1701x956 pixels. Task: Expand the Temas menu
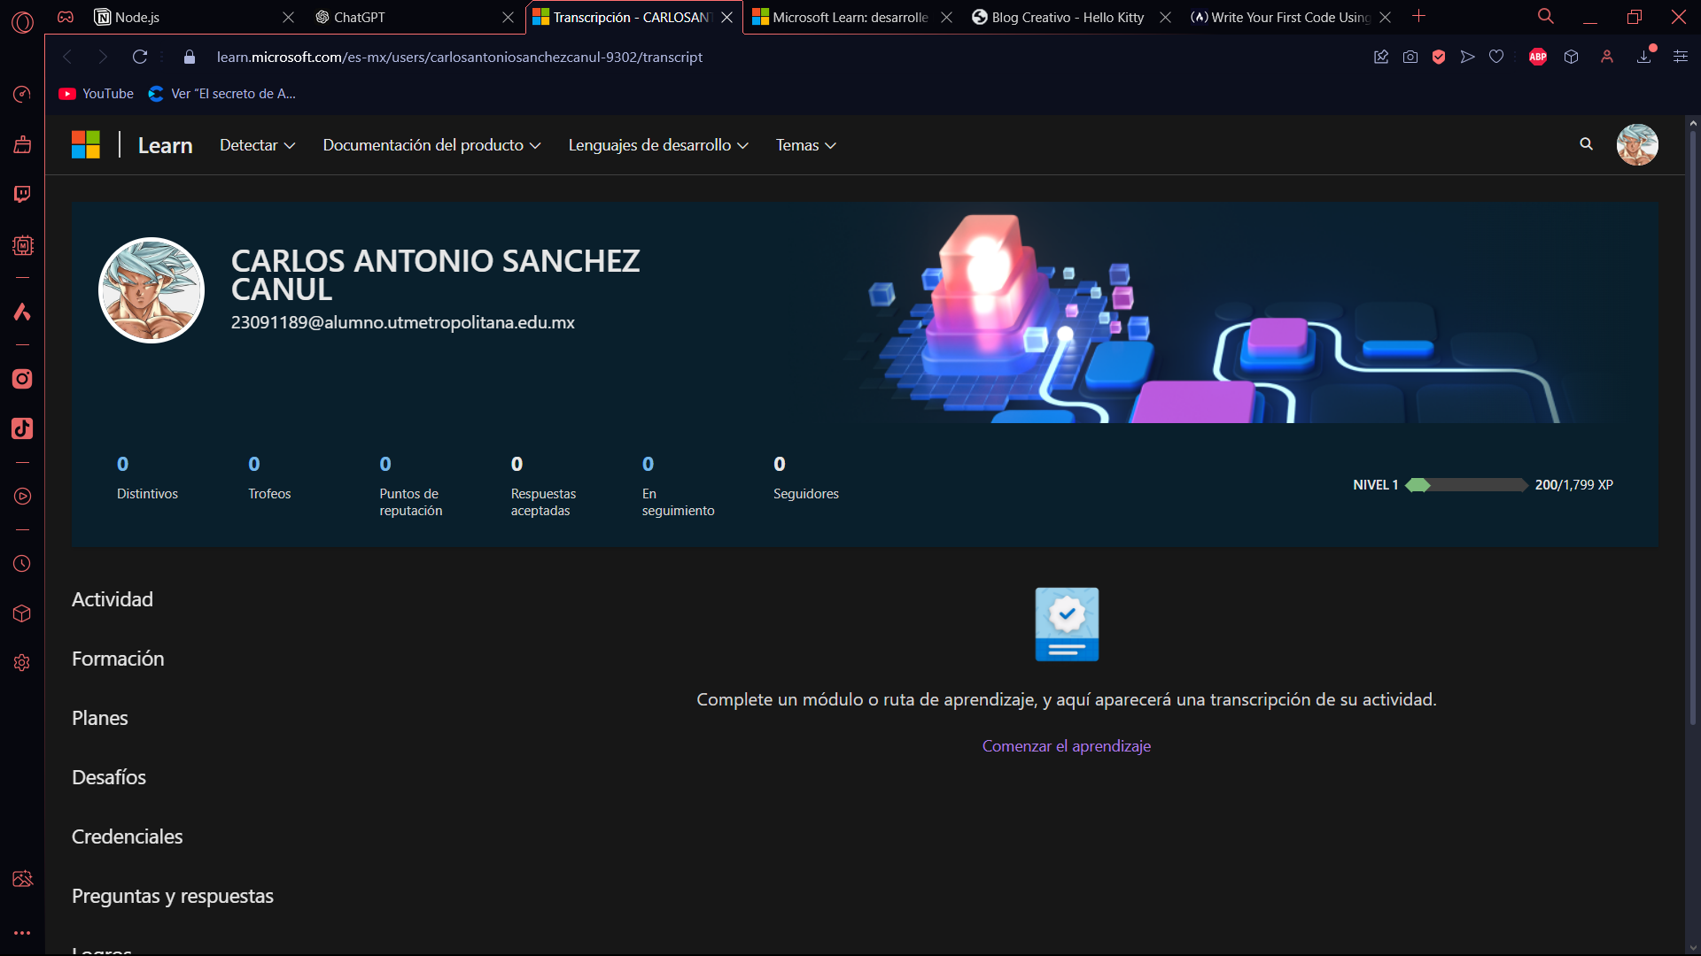[805, 145]
